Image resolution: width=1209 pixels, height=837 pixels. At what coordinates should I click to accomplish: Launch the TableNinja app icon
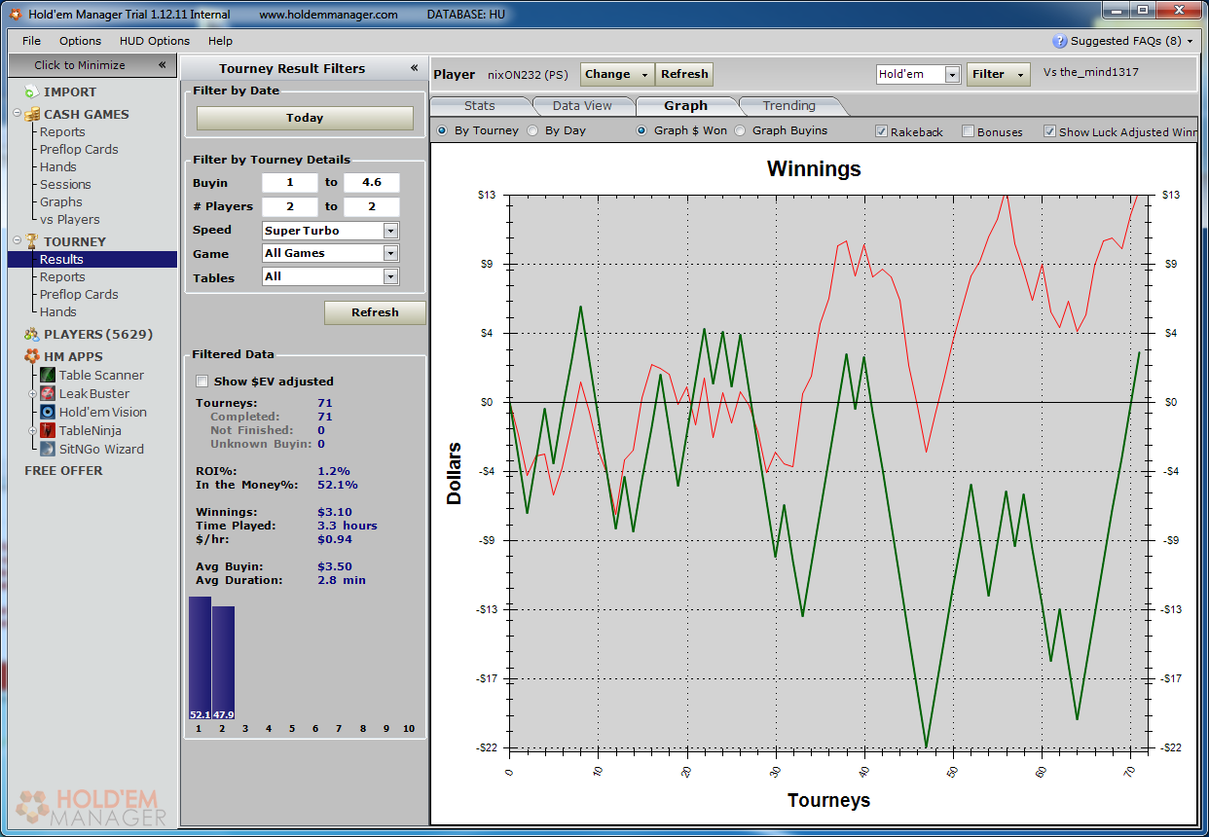coord(49,431)
